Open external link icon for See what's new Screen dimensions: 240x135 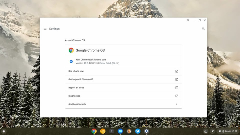(177, 71)
